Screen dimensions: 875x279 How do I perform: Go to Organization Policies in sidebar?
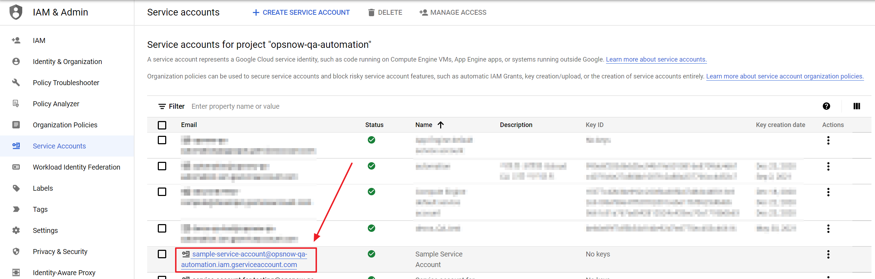point(65,125)
